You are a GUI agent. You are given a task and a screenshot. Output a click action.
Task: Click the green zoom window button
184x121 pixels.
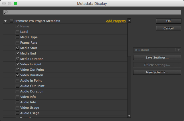click(15, 3)
